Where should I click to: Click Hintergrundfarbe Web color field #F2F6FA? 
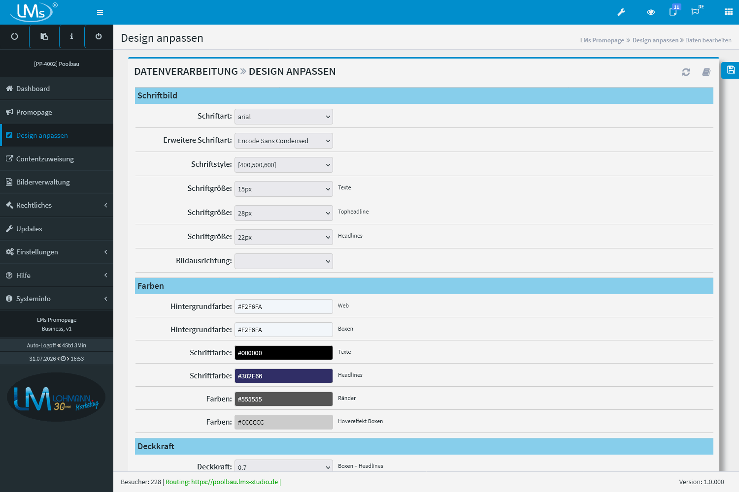pyautogui.click(x=284, y=307)
